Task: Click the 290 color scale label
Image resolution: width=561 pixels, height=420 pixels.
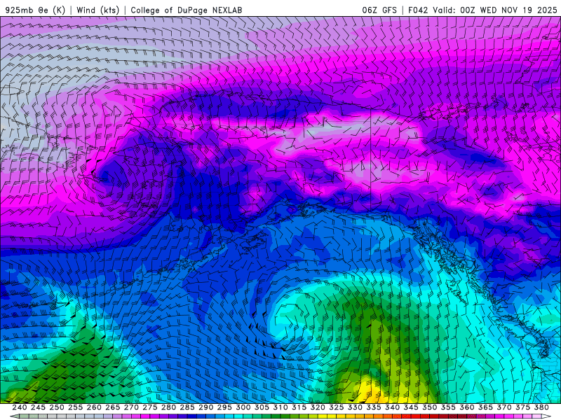Action: (x=205, y=407)
